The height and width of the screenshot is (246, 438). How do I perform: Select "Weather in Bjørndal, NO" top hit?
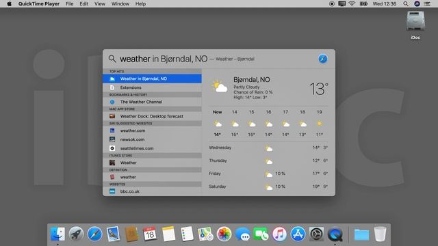tap(152, 79)
